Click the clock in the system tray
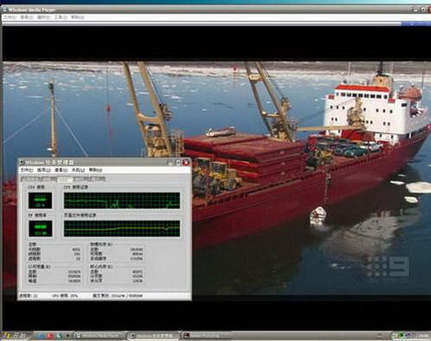Screen dimensions: 431x341 (x=423, y=336)
